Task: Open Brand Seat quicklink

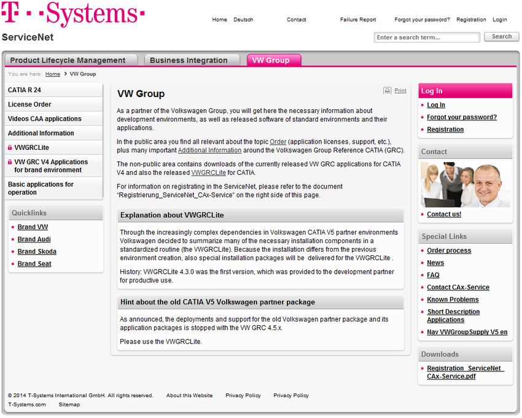Action: pos(34,264)
